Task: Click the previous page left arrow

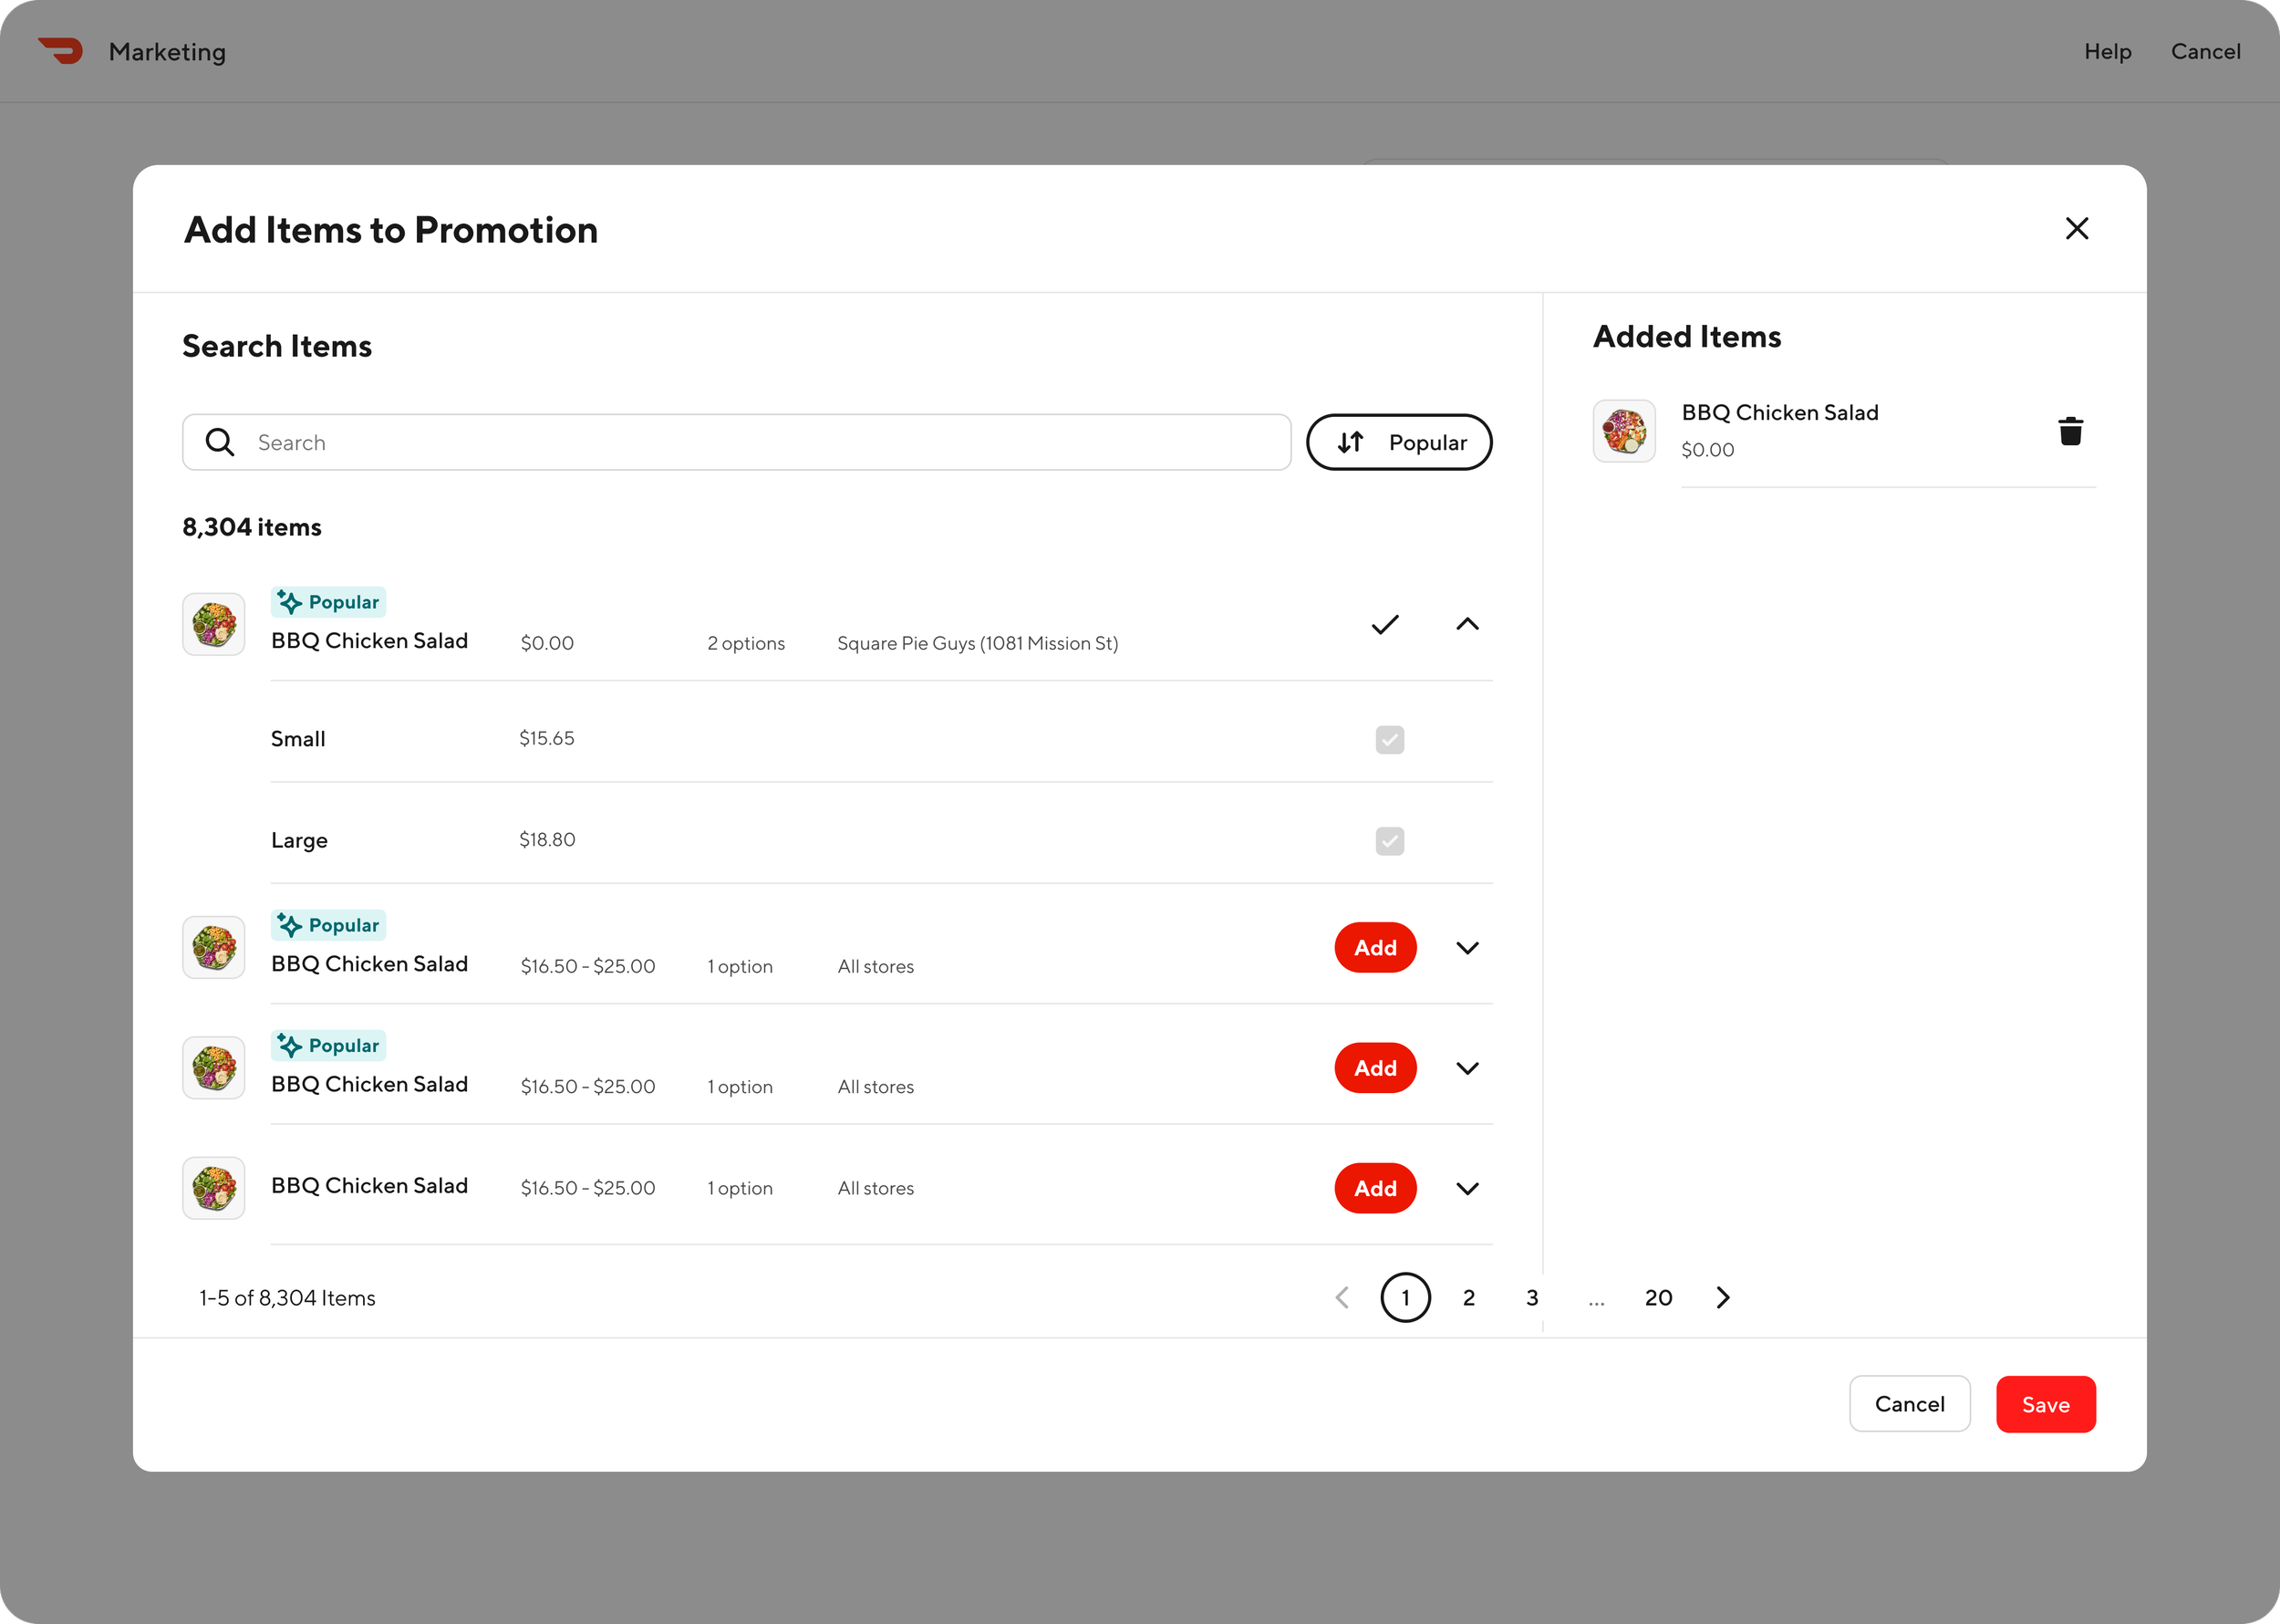Action: [x=1342, y=1297]
